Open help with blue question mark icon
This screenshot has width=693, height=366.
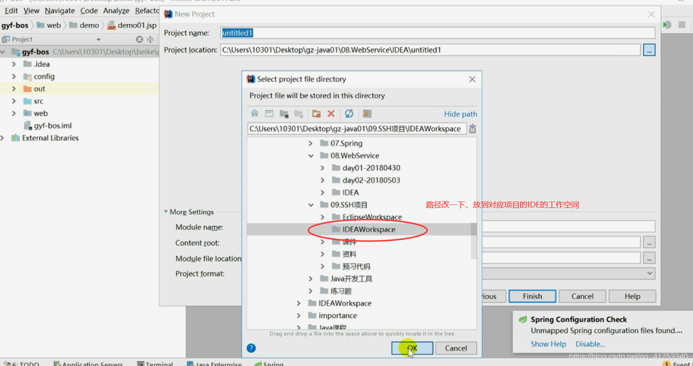tap(251, 348)
